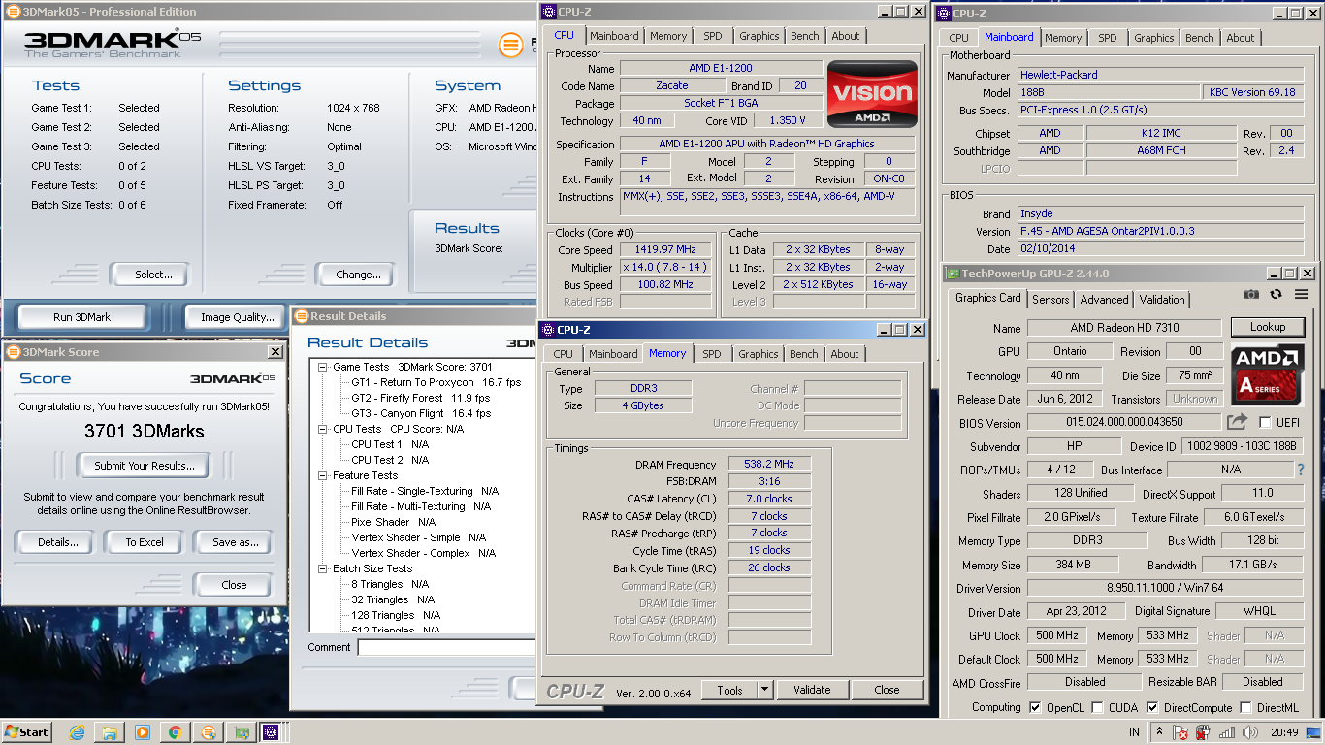Open Windows Media Player from the taskbar
Screen dimensions: 1325x745
coord(143,732)
